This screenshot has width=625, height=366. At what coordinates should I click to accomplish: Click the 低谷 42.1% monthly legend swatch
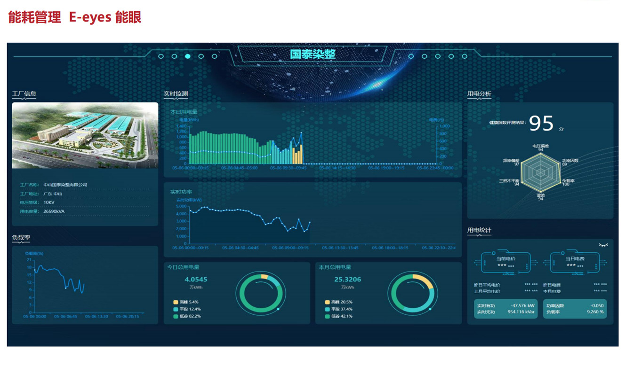(328, 316)
